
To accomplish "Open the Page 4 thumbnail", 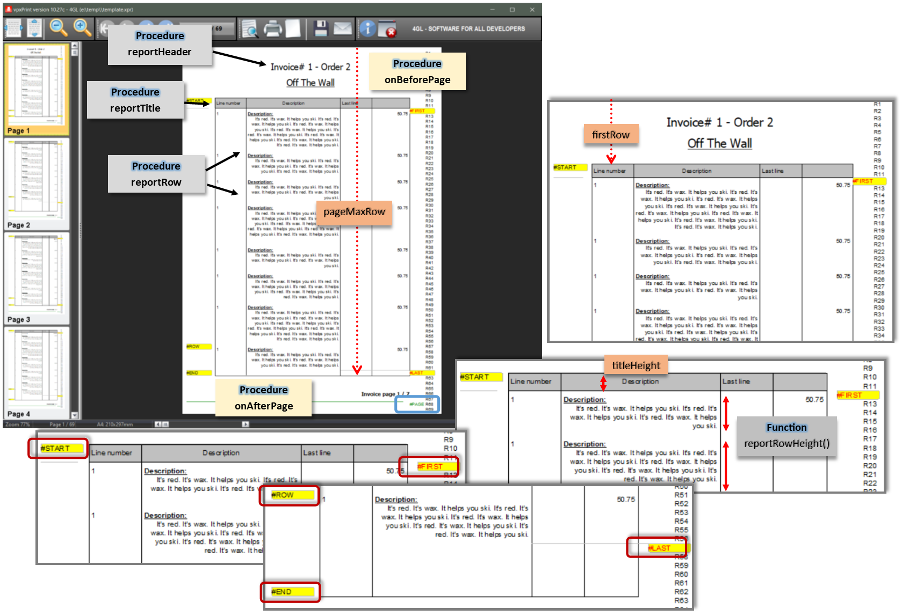I will [37, 373].
